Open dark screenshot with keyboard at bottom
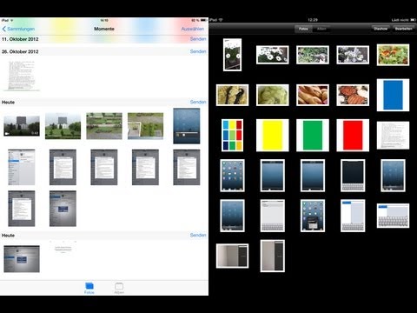The width and height of the screenshot is (417, 313). 353,176
